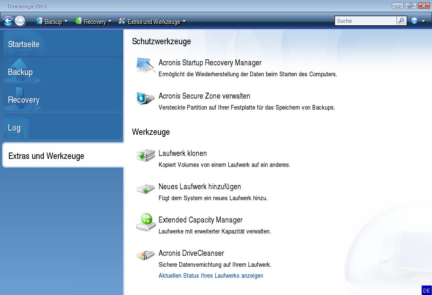The image size is (432, 295).
Task: Click 'Fügt dem System' description text
Action: point(213,198)
